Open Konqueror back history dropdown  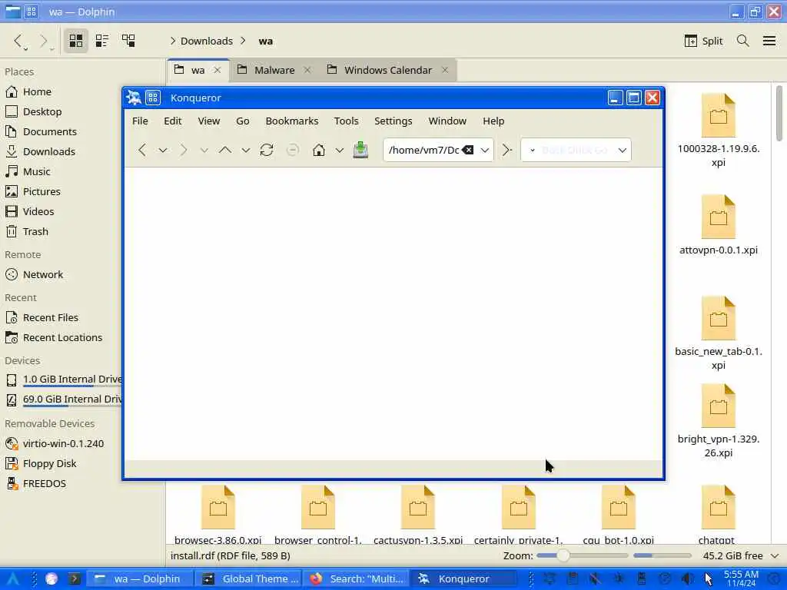[163, 150]
